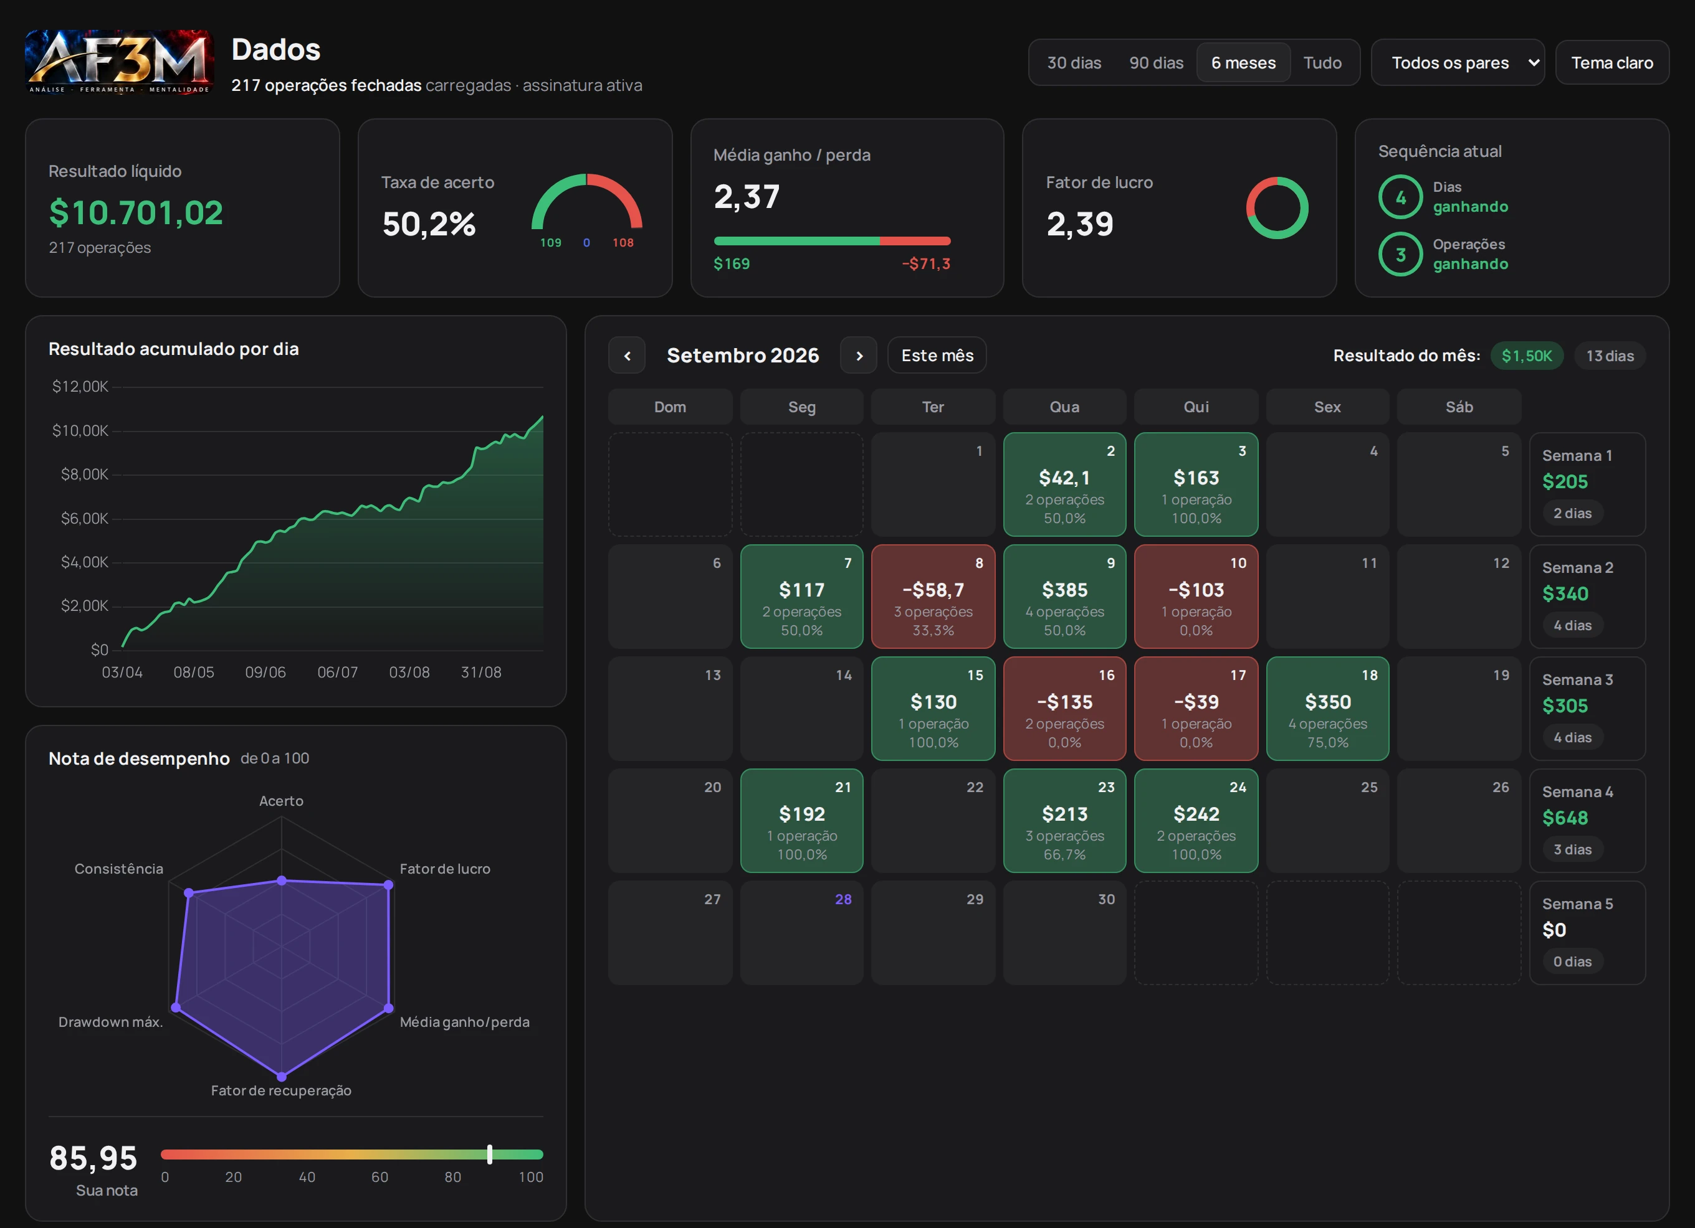Open day 10 cell showing -$103

(1196, 596)
